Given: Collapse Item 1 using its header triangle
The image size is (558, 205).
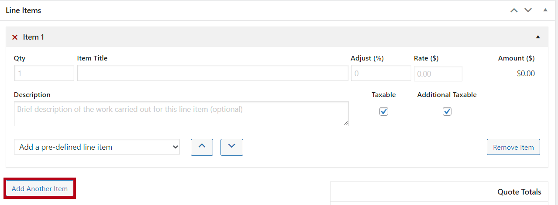Looking at the screenshot, I should tap(538, 37).
